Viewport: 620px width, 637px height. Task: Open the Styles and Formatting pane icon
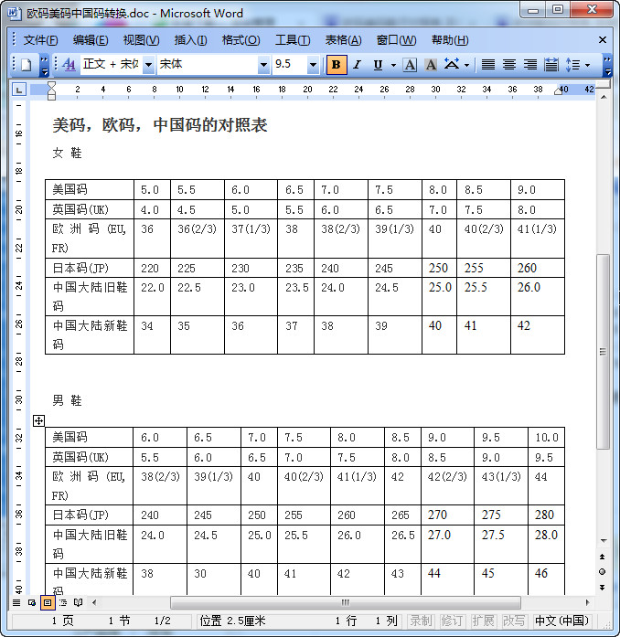(69, 64)
